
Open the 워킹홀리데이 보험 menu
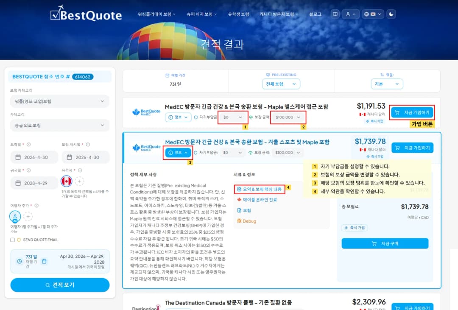click(x=156, y=14)
